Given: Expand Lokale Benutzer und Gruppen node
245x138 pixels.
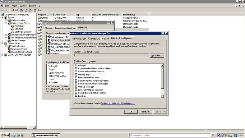Looking at the screenshot, I should [x=6, y=35].
